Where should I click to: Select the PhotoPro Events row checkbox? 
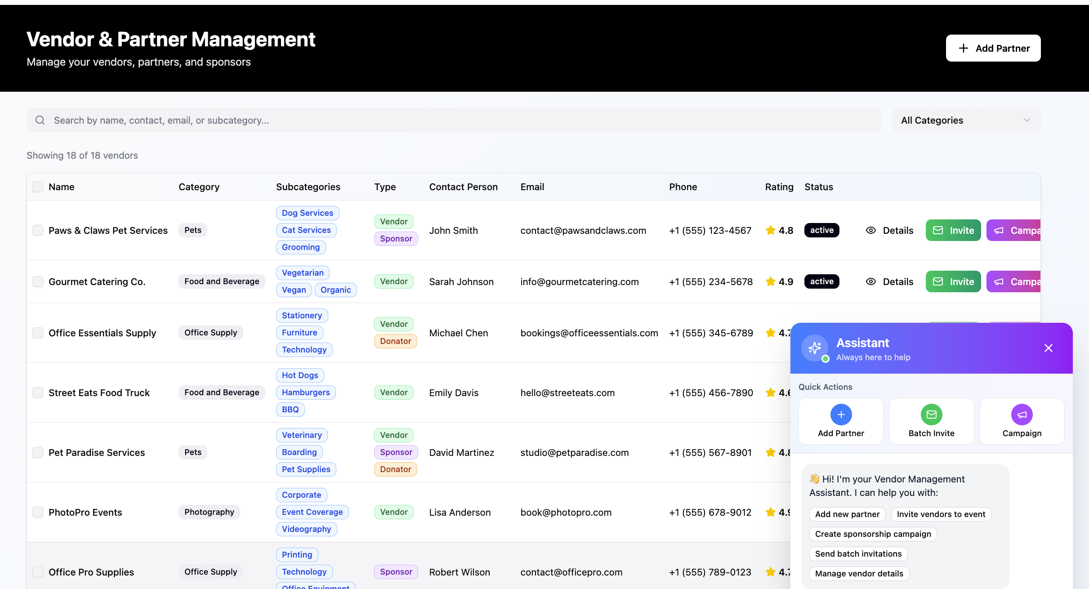38,512
